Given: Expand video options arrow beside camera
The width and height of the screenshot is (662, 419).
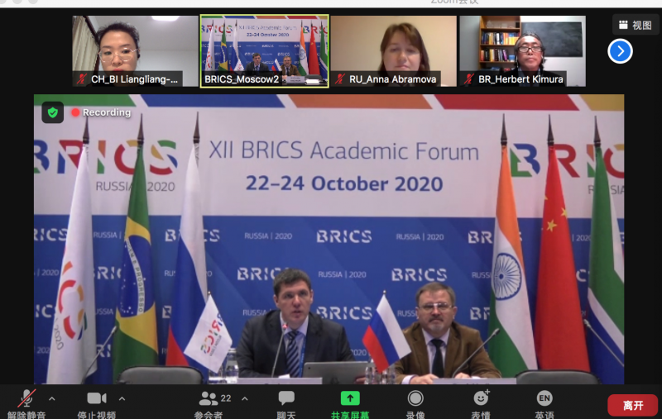Looking at the screenshot, I should [122, 398].
